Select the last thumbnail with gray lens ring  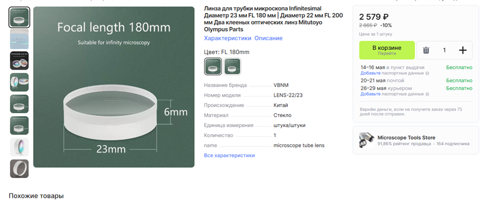[19, 169]
